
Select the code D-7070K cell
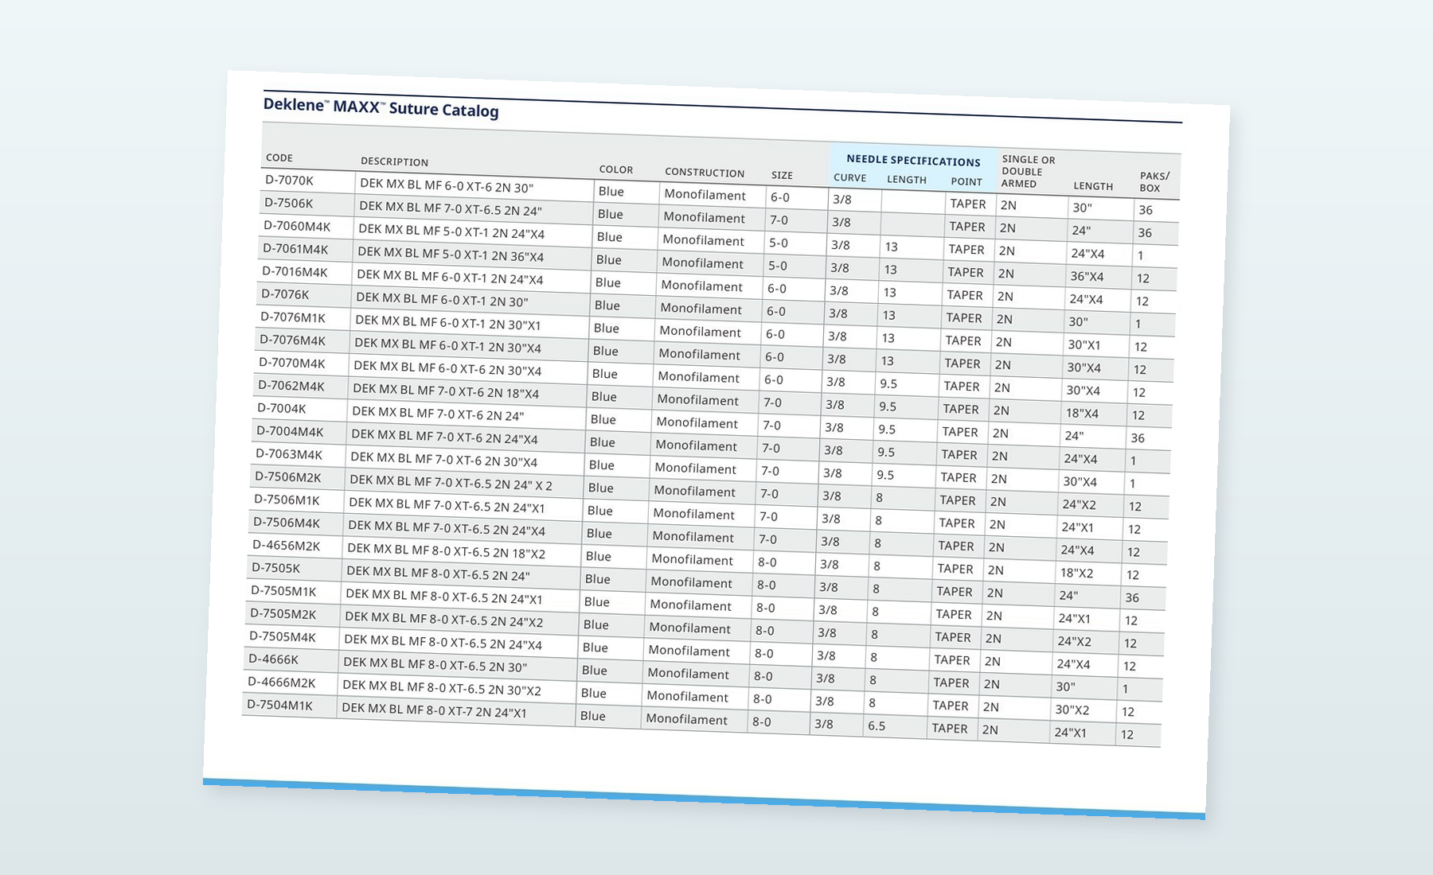tap(290, 181)
